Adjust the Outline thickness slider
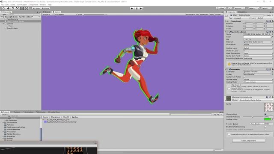The height and width of the screenshot is (154, 274). pos(253,117)
